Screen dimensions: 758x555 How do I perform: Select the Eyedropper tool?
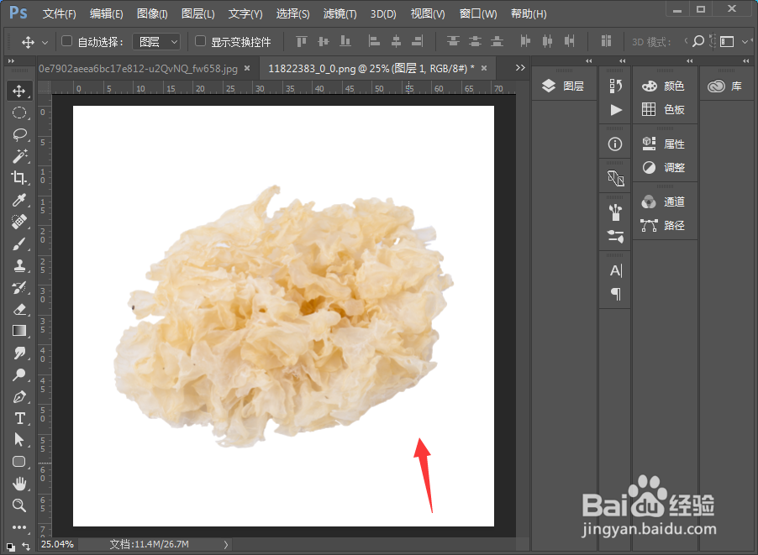pyautogui.click(x=19, y=200)
